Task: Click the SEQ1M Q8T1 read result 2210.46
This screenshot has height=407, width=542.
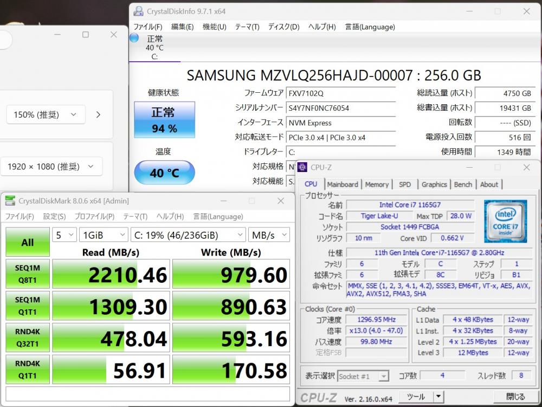Action: [111, 274]
